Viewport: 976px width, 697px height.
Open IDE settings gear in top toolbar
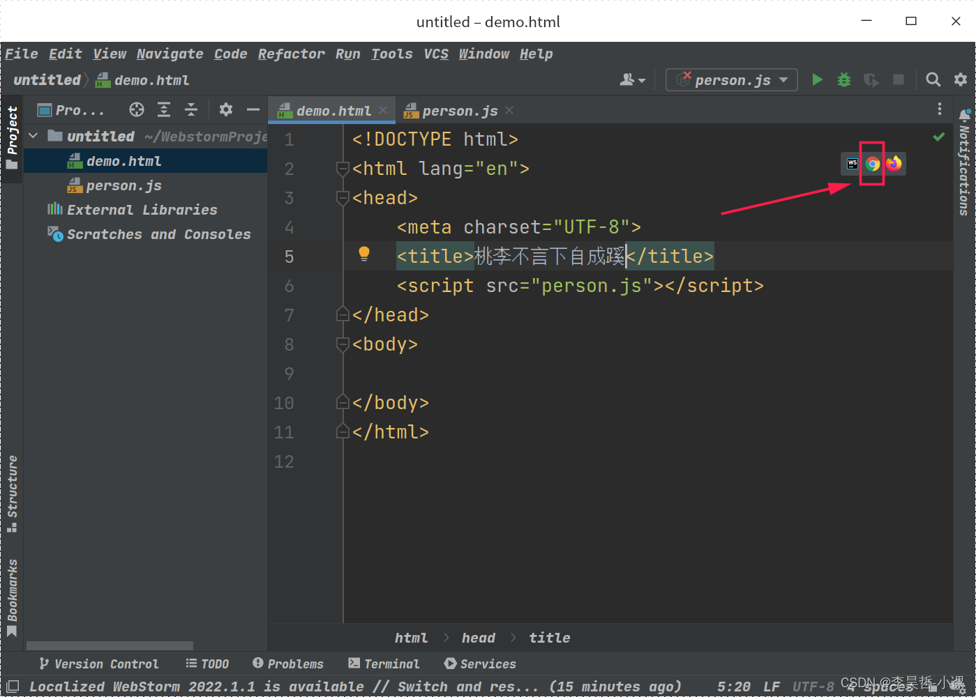point(961,80)
